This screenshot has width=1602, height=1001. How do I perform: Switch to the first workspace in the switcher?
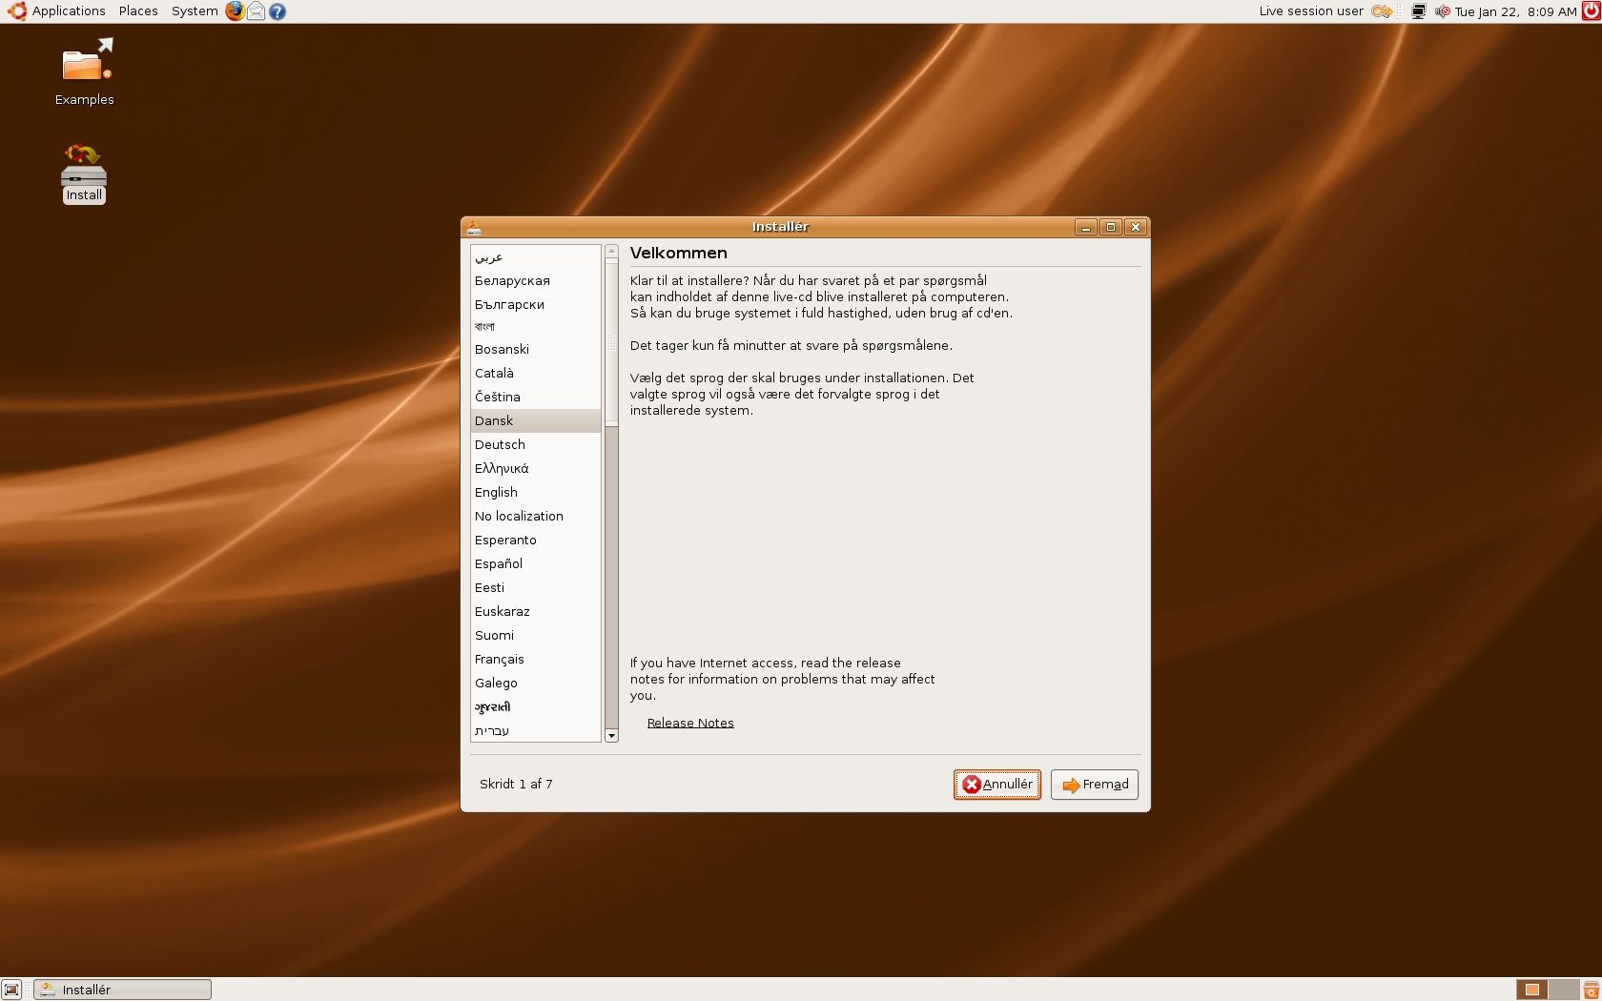point(1531,990)
